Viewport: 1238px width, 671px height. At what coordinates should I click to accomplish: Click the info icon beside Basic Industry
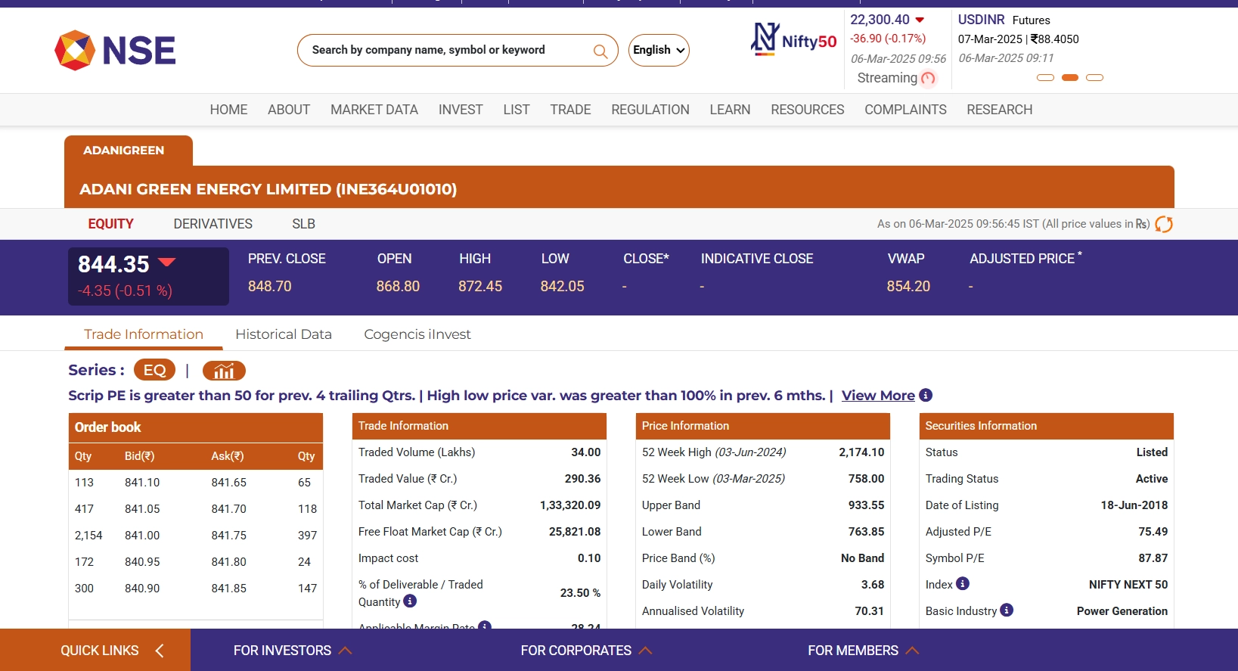pos(1007,610)
